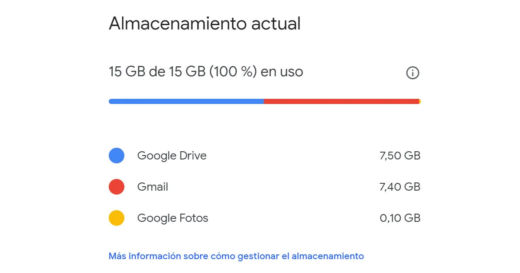Click the 'Almacenamiento actual' heading
Screen dimensions: 520x273
tap(205, 24)
